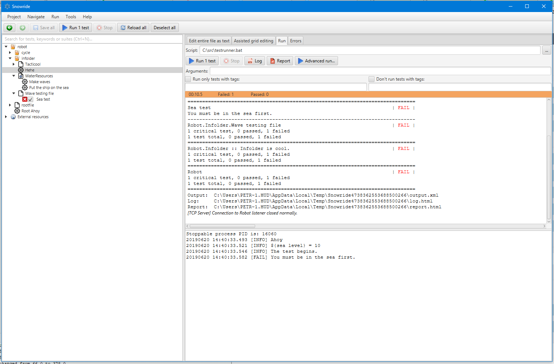
Task: Expand the rootfile node
Action: [x=10, y=105]
